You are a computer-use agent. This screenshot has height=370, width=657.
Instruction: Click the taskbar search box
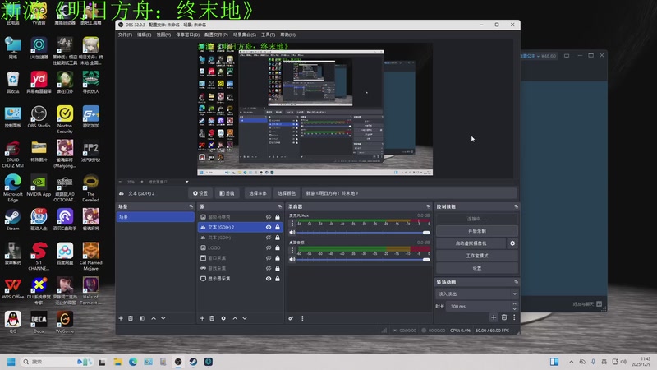54,362
